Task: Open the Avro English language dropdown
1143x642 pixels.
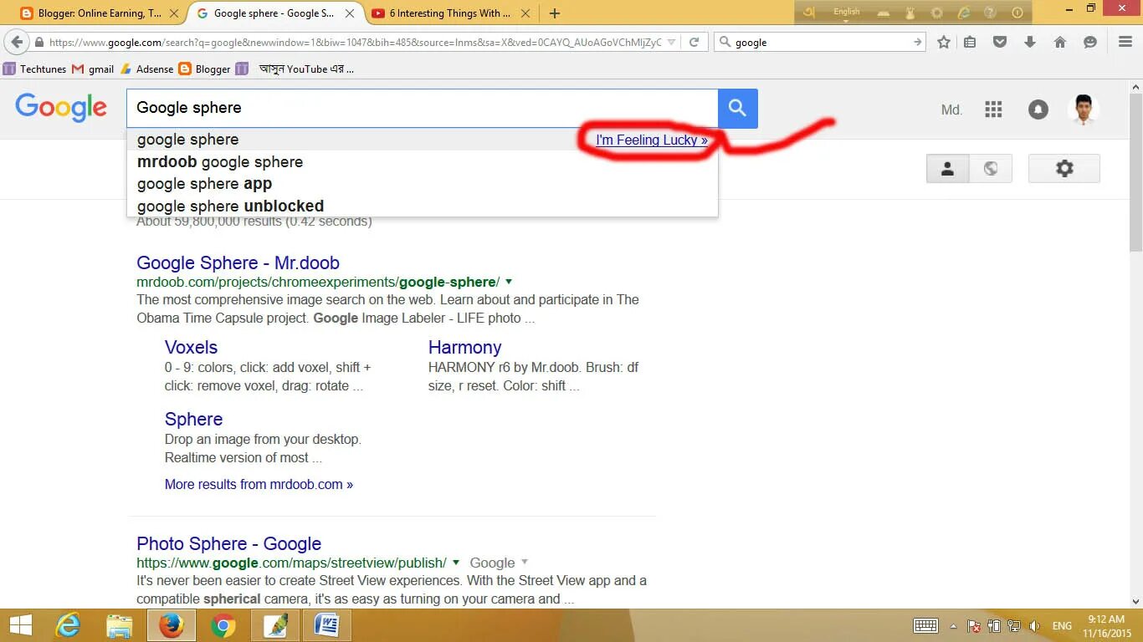Action: tap(847, 13)
